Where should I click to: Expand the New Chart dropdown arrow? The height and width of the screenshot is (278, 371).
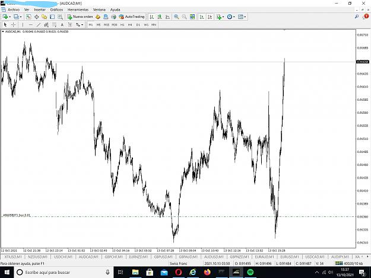(x=9, y=17)
